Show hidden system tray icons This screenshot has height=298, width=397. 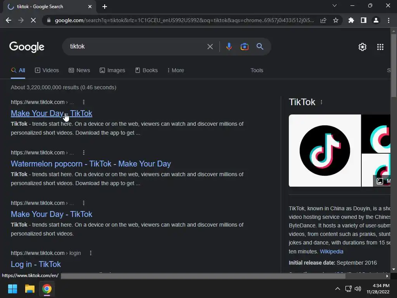pos(338,289)
